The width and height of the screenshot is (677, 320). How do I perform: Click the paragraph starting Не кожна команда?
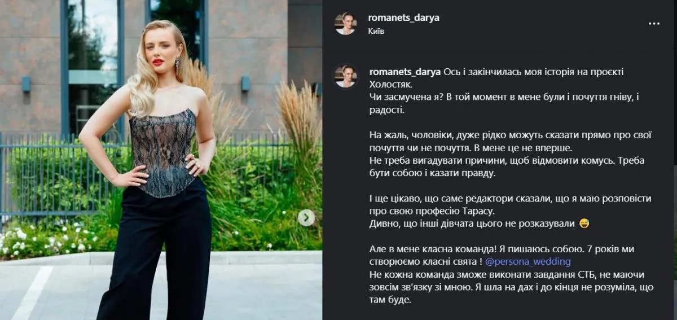[503, 287]
